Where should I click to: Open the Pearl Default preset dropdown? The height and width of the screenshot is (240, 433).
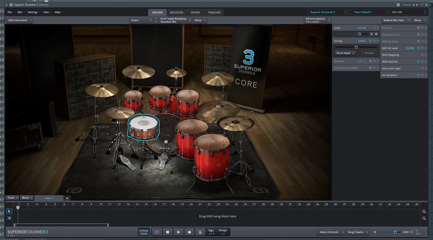click(x=368, y=12)
